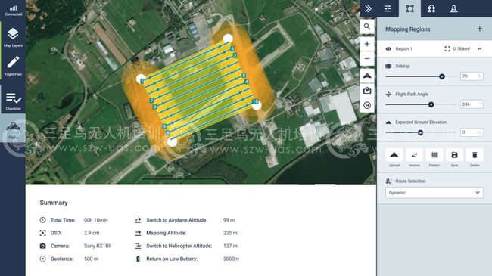The image size is (492, 276).
Task: Collapse the Region 1 settings chevron
Action: pos(480,49)
